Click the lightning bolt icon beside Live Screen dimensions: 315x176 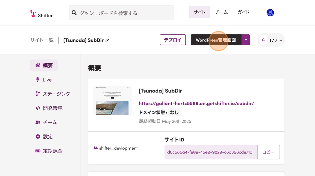(38, 79)
